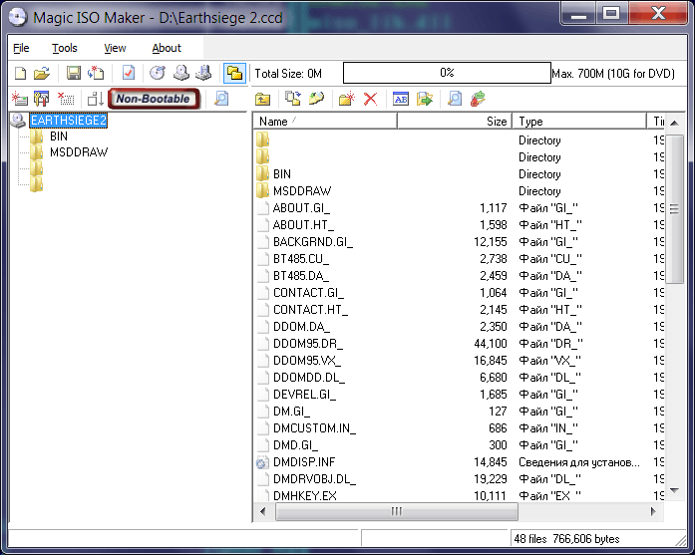Click the red-X dotted boot removal icon
Screen dimensions: 695x555
tap(66, 99)
